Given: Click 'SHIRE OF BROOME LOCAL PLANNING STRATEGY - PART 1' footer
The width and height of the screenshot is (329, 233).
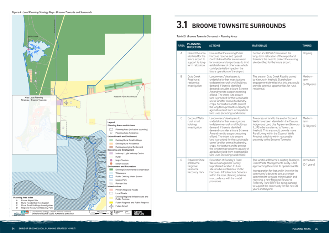Looking at the screenshot, I should 47,229.
